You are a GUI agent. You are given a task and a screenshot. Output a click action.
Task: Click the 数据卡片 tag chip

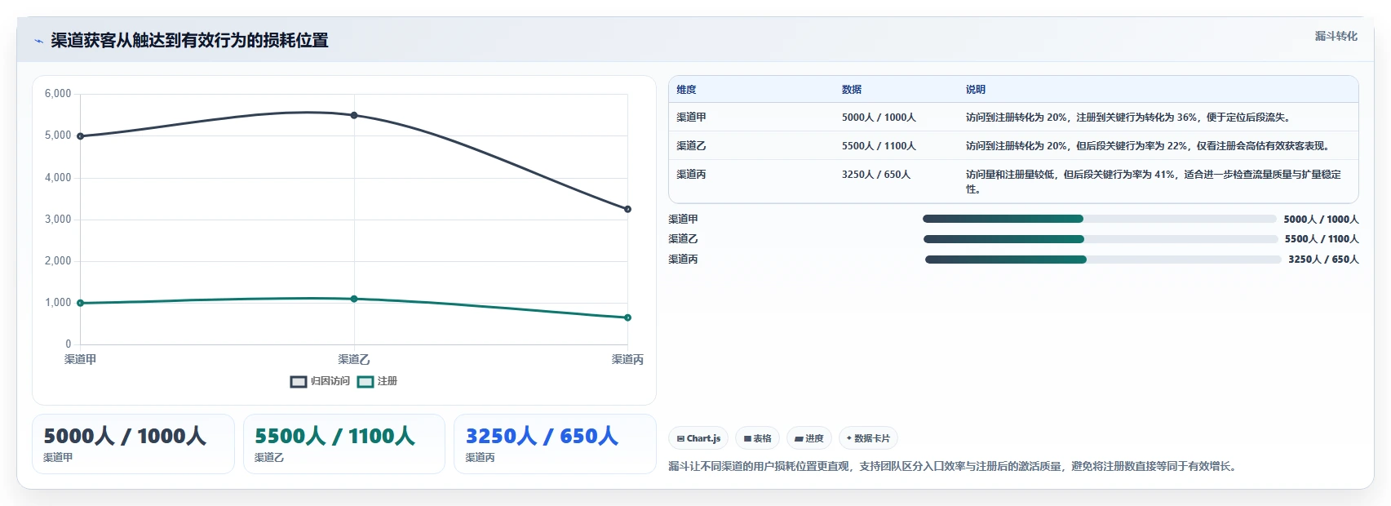(868, 438)
